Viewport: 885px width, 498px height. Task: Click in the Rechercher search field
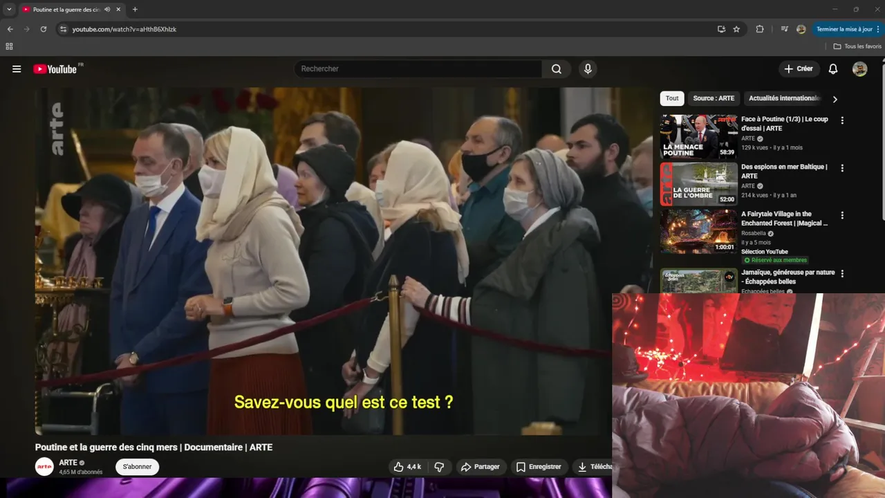(418, 69)
